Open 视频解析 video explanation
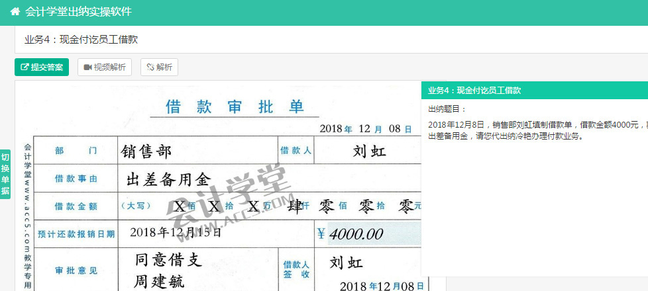 coord(105,67)
